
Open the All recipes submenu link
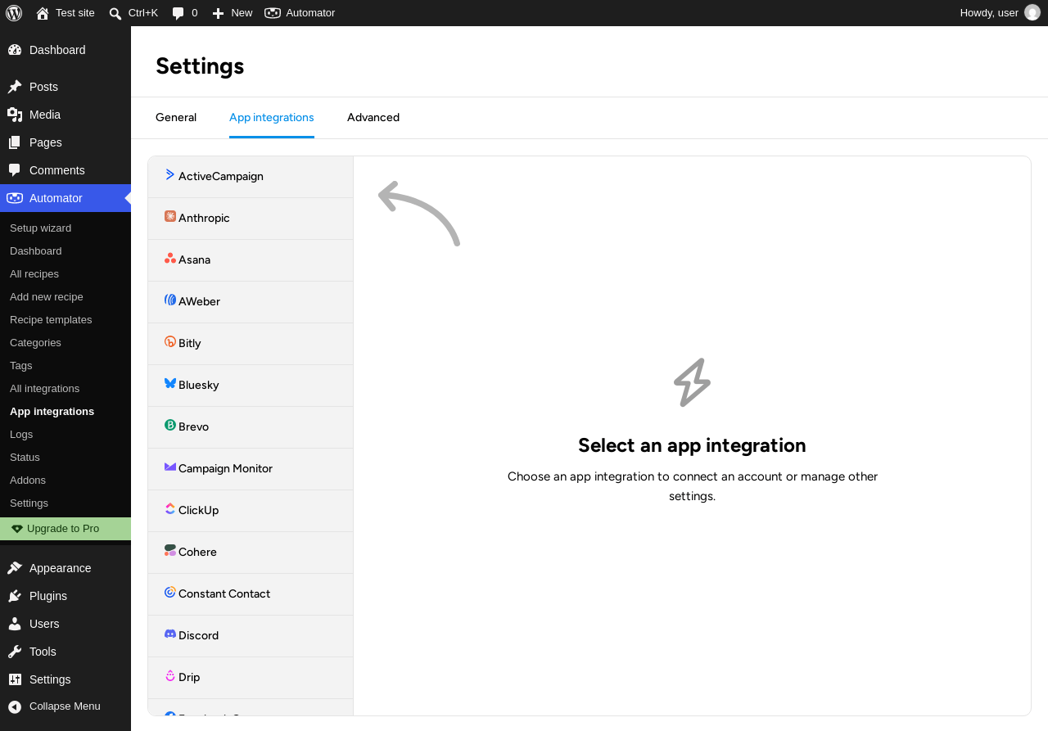pos(34,274)
